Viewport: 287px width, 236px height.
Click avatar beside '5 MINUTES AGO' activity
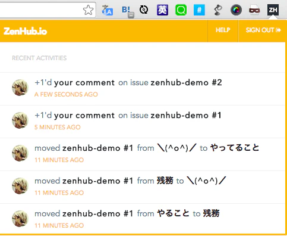20,120
